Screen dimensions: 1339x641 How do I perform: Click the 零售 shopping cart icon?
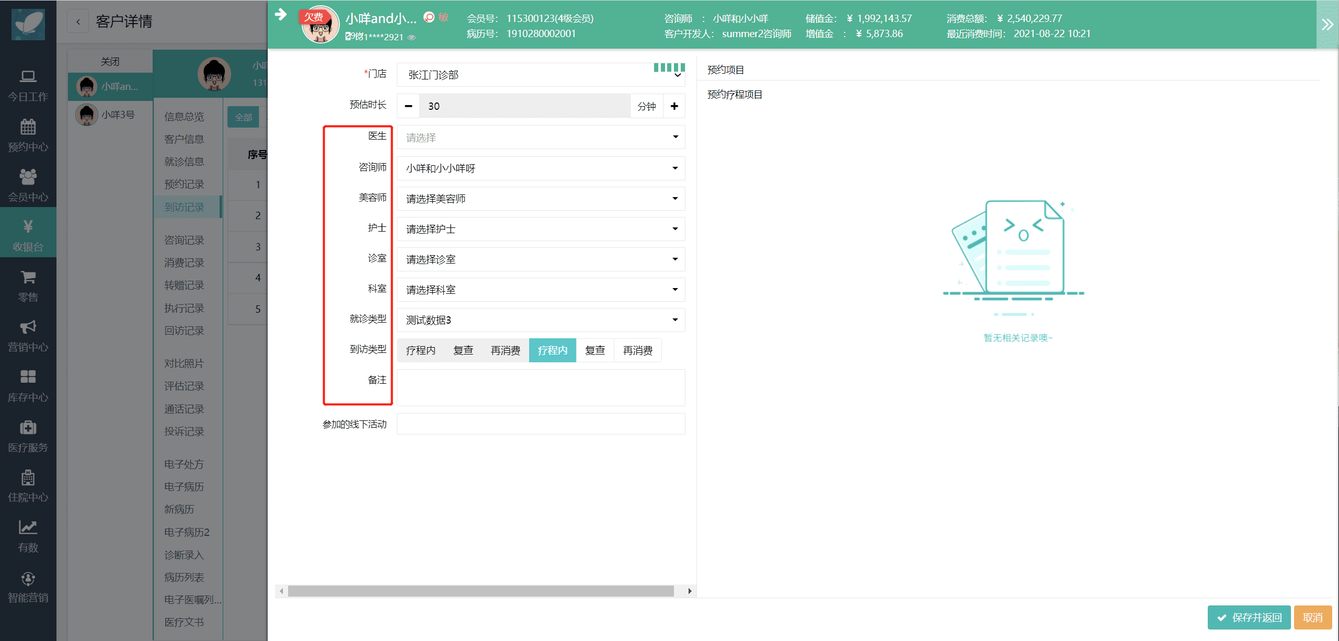pyautogui.click(x=28, y=277)
